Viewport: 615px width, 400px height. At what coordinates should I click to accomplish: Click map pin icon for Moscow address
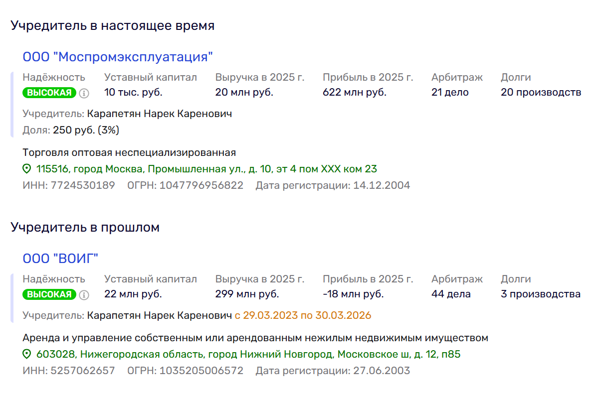coord(27,169)
